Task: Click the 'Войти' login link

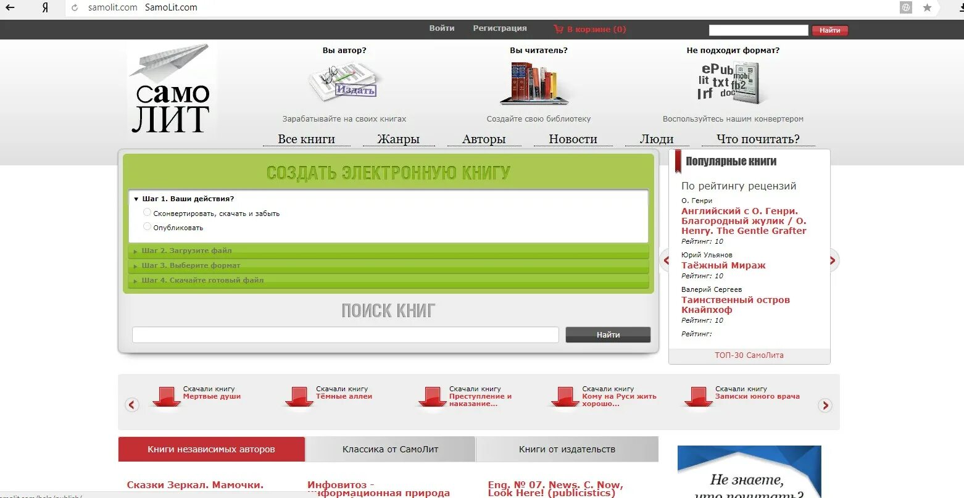Action: point(442,28)
